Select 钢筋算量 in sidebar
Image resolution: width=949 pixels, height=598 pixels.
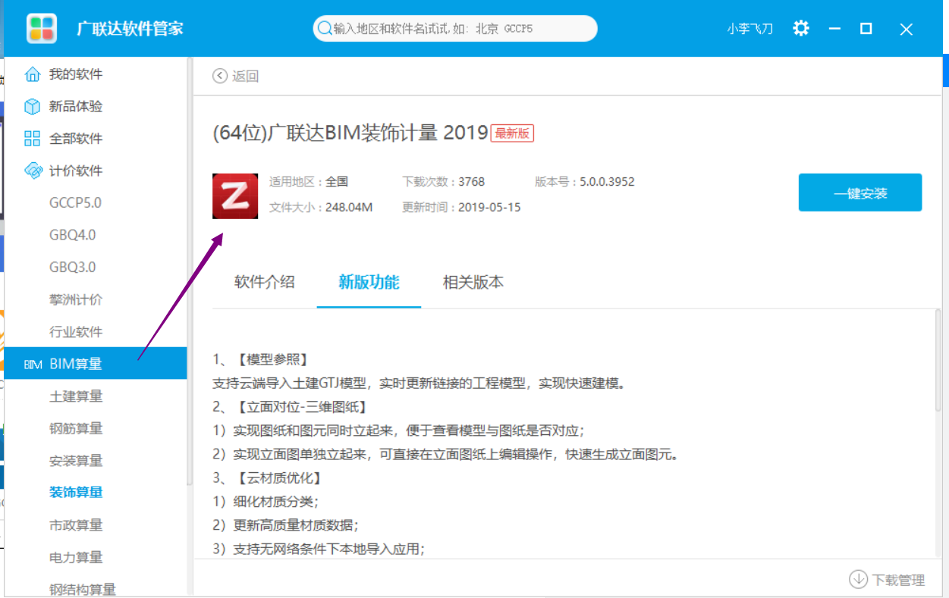pos(76,428)
